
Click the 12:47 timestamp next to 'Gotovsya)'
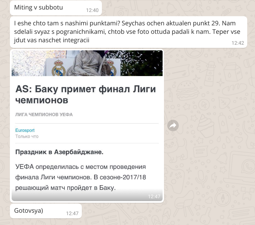click(x=72, y=213)
